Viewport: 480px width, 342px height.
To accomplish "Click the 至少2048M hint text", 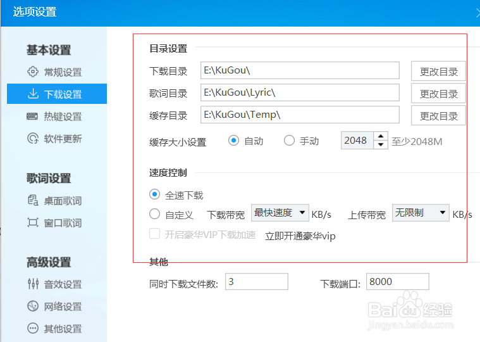I will tap(417, 142).
